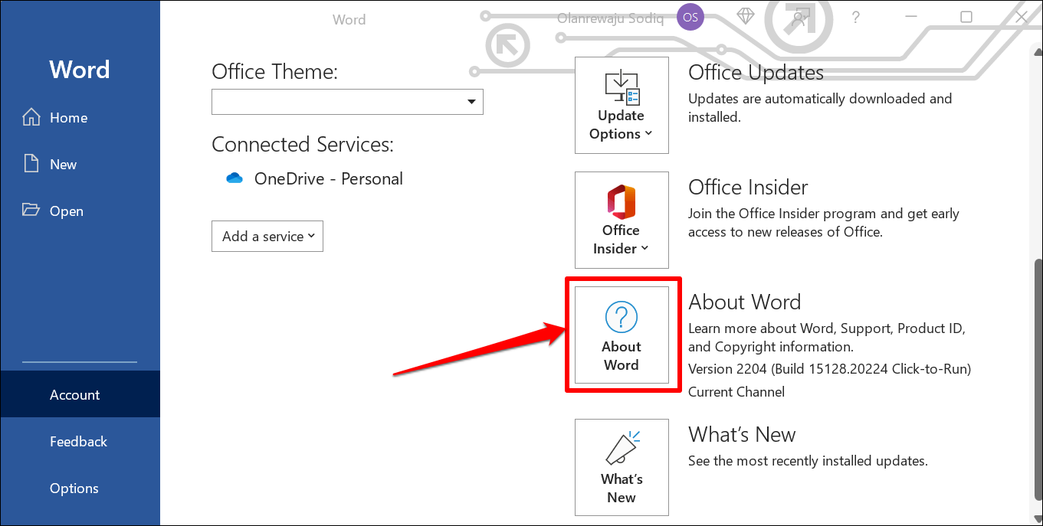The image size is (1043, 526).
Task: Click the person search icon in title bar
Action: (800, 18)
